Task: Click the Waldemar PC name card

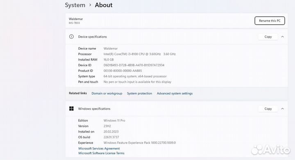Action: [177, 20]
